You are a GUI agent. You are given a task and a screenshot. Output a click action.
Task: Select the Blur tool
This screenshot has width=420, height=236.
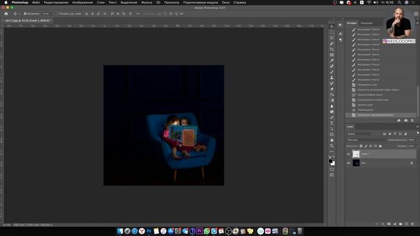331,106
